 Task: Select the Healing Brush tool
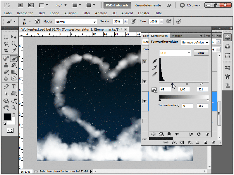6,58
